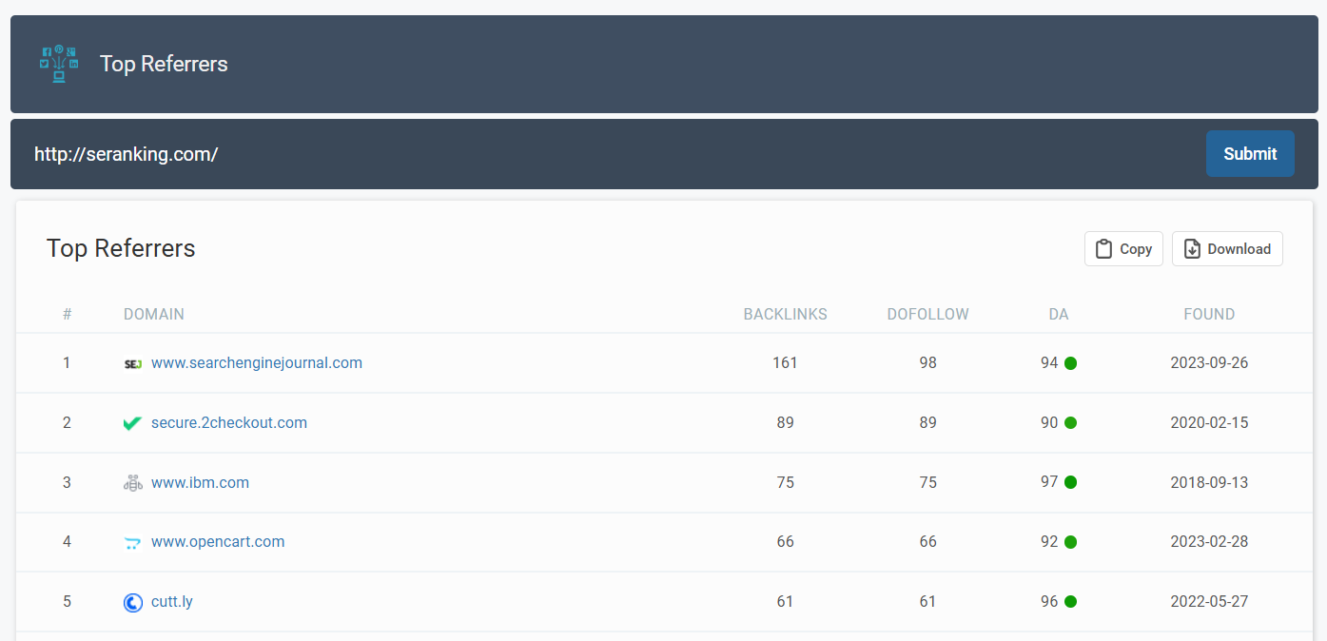1327x641 pixels.
Task: Click the URL field containing http://seranking.com/
Action: (x=609, y=154)
